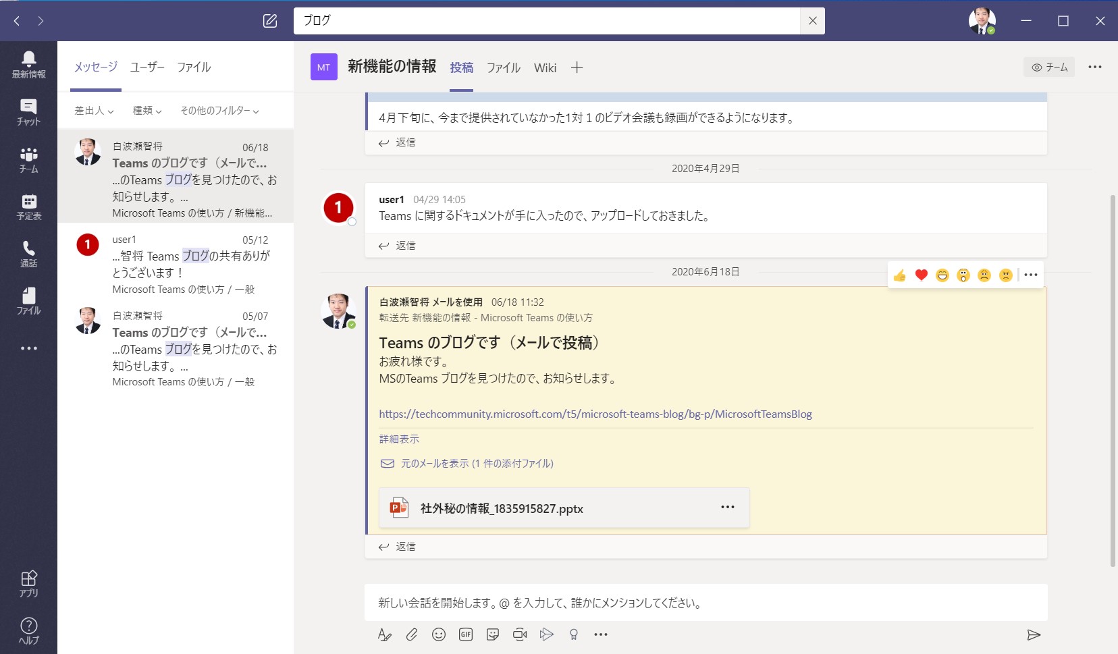Open message more options next to reactions

(x=1031, y=275)
